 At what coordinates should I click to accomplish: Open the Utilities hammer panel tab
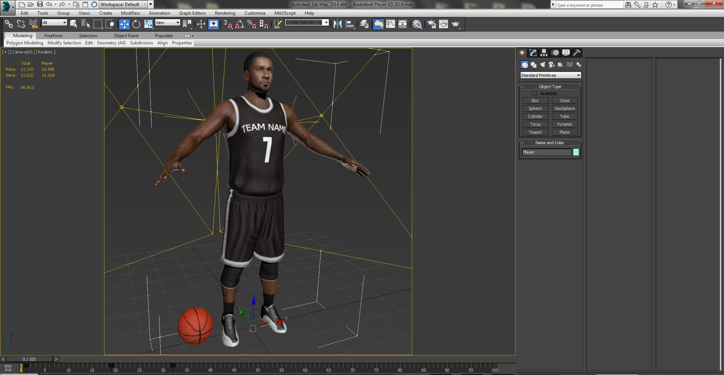(x=577, y=53)
